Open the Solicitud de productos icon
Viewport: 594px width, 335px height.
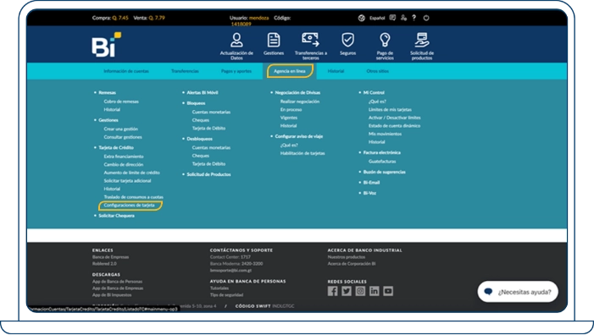coord(422,40)
